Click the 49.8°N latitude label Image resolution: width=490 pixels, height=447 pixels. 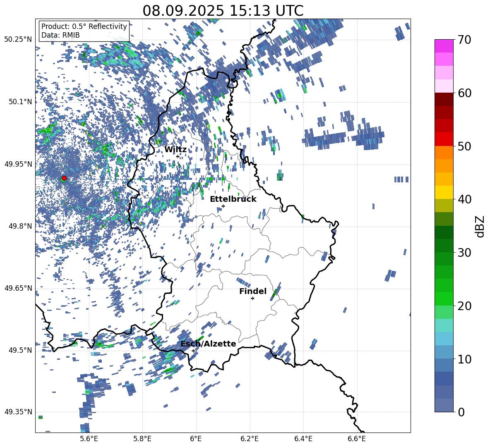(20, 226)
